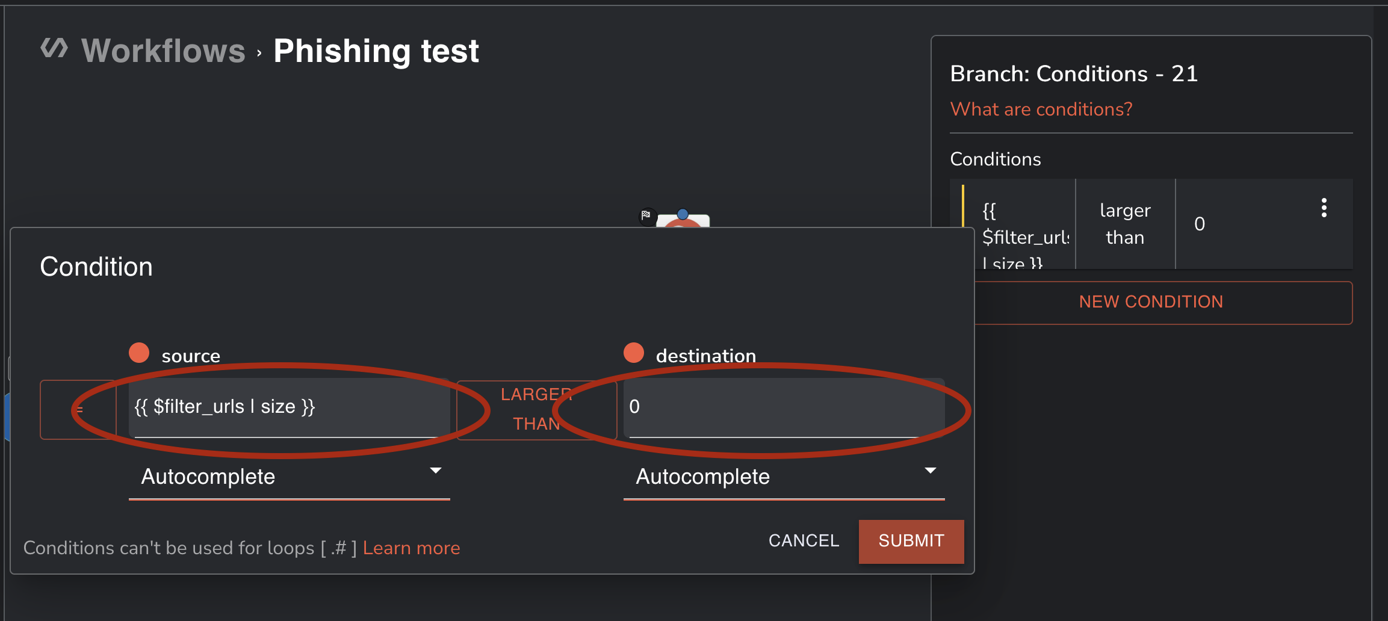This screenshot has height=621, width=1388.
Task: Follow the Learn more link about loops
Action: point(411,548)
